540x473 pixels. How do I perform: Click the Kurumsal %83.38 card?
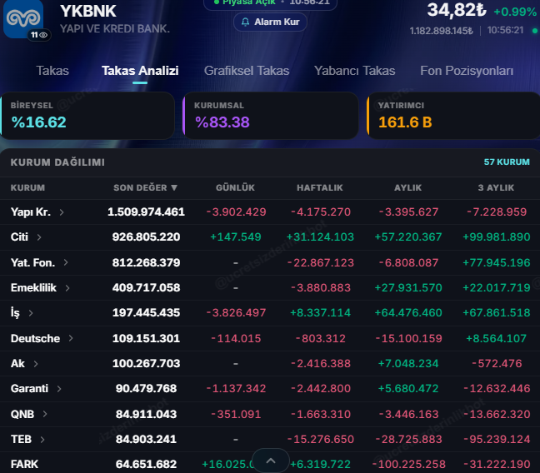tap(271, 116)
